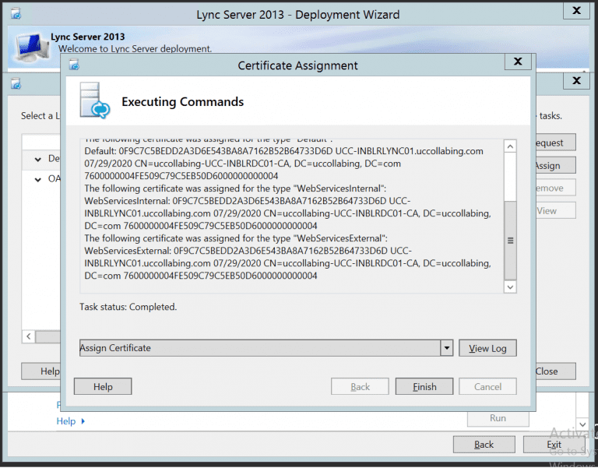The width and height of the screenshot is (598, 468).
Task: Expand the Assign Certificate dropdown arrow
Action: click(446, 348)
